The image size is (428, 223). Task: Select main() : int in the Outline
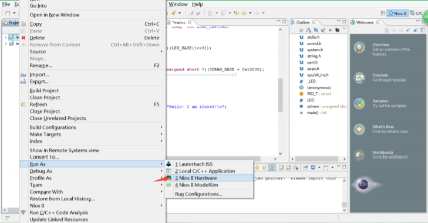coord(316,113)
